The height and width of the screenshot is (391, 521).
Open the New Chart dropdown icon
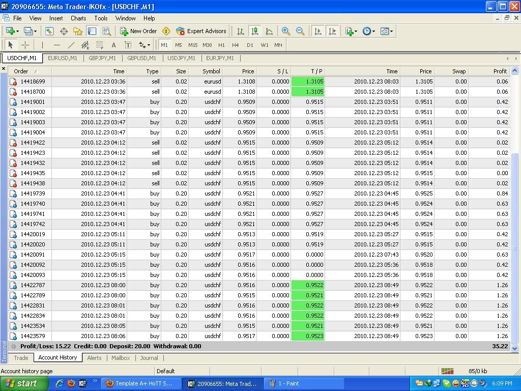pos(12,31)
